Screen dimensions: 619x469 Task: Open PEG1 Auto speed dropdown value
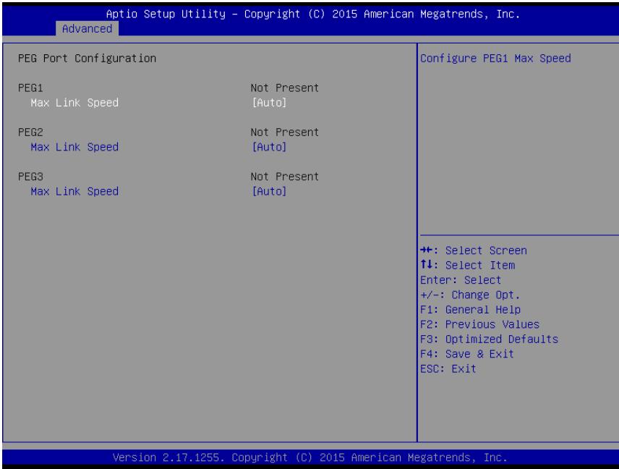(x=269, y=103)
